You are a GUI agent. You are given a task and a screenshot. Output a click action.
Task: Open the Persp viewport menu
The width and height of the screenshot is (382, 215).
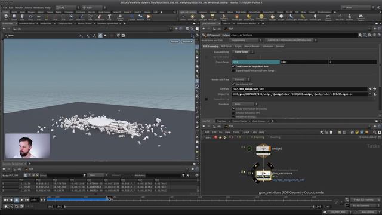pyautogui.click(x=174, y=41)
